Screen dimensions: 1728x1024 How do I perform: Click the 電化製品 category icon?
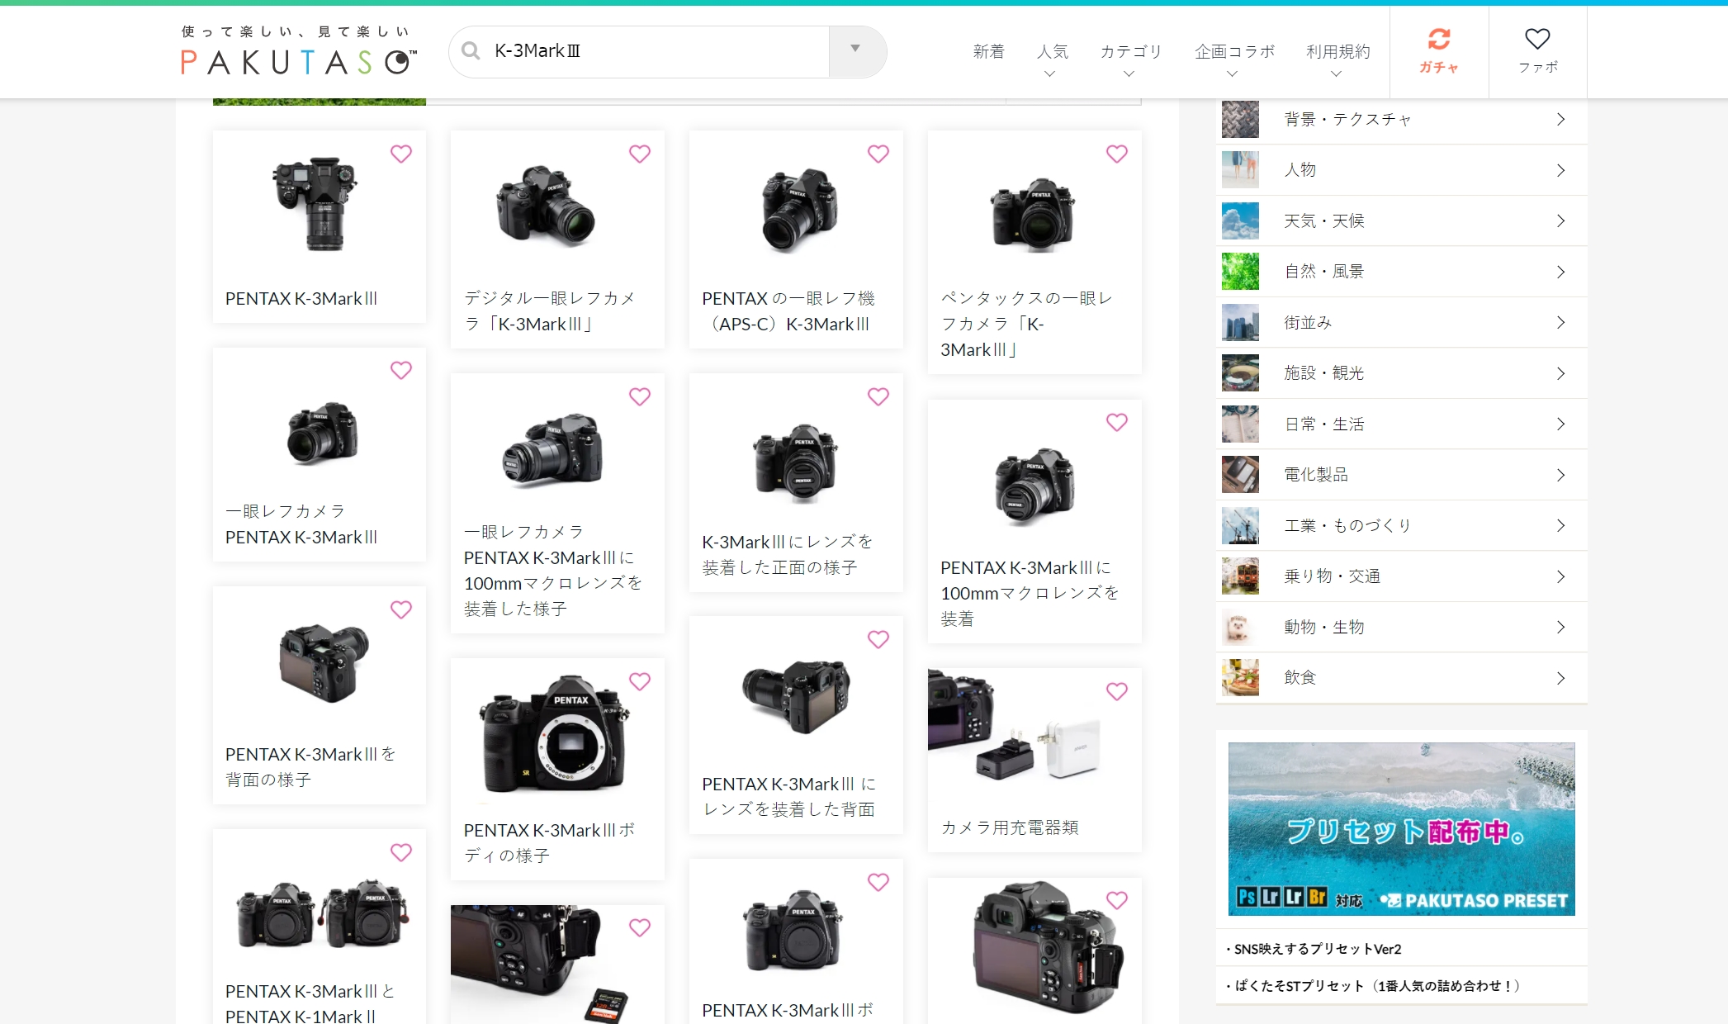click(x=1240, y=475)
